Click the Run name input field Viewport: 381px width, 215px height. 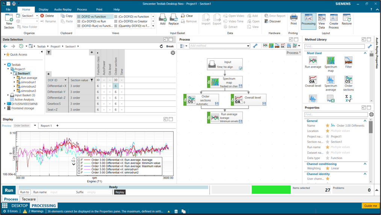click(61, 192)
